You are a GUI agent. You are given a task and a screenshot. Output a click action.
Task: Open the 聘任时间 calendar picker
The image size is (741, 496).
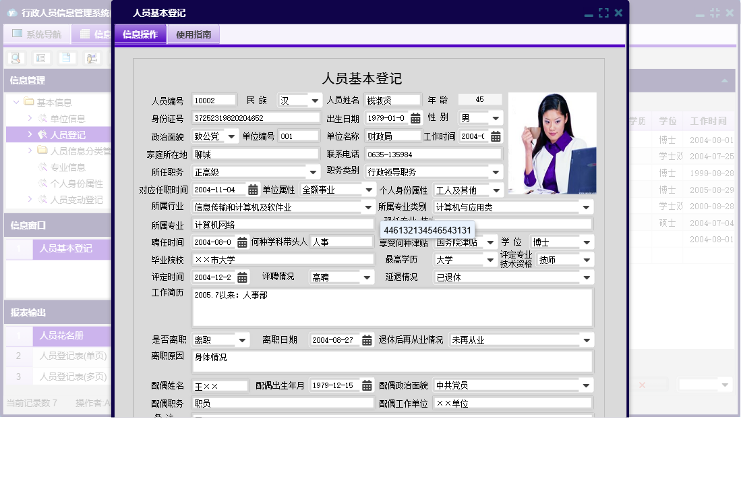point(242,241)
